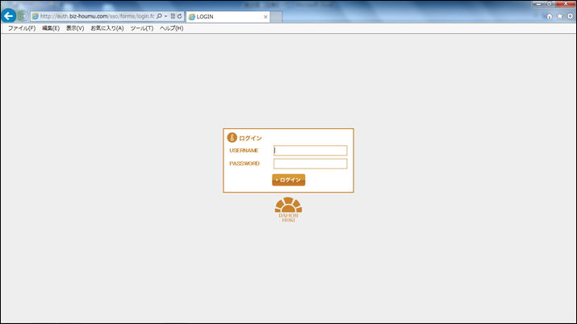The height and width of the screenshot is (324, 577).
Task: Minimize the browser window
Action: 538,4
